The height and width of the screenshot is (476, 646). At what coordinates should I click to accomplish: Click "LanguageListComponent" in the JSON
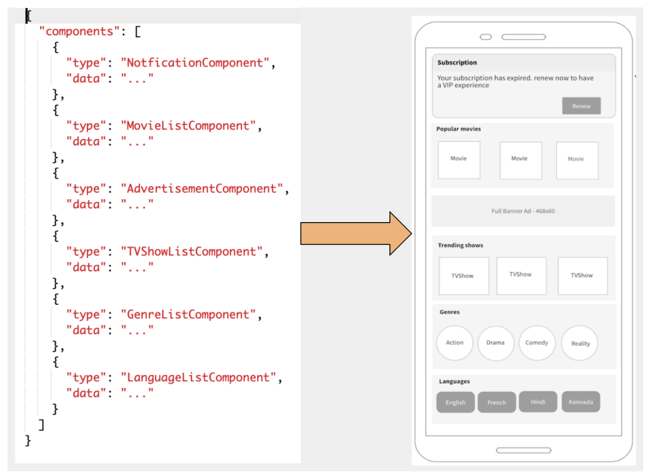point(199,378)
